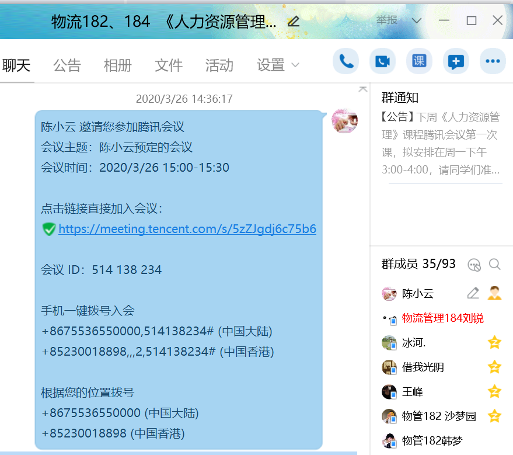Click +85230018898 (中国香港) location number
This screenshot has height=455, width=513.
tap(113, 433)
